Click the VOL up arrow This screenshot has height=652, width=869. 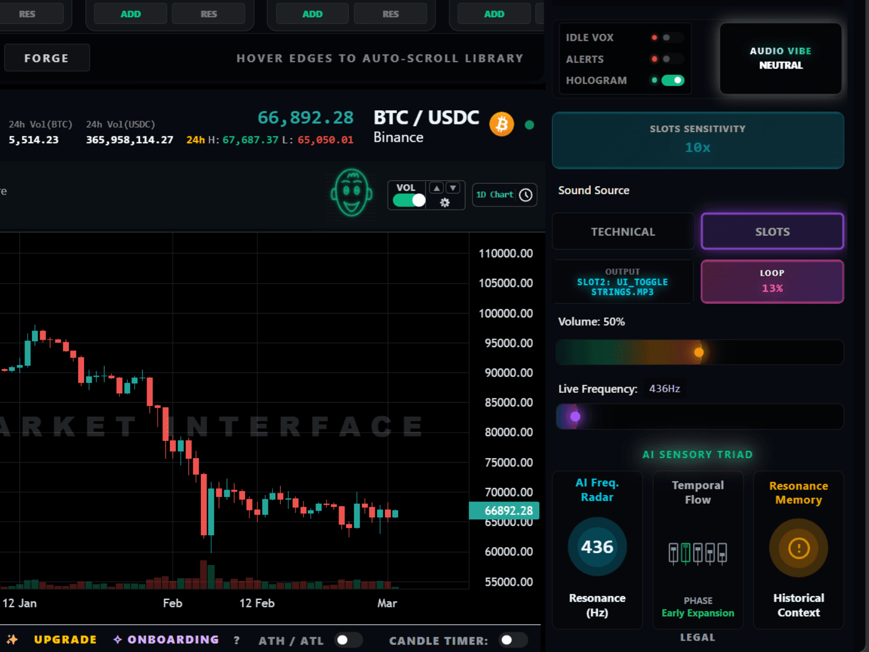click(437, 188)
